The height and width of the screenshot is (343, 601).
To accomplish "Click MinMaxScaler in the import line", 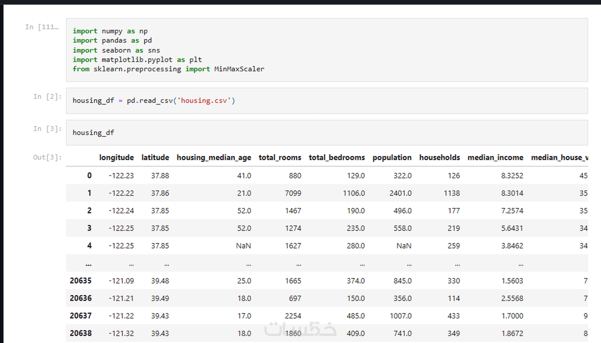I will pyautogui.click(x=239, y=69).
